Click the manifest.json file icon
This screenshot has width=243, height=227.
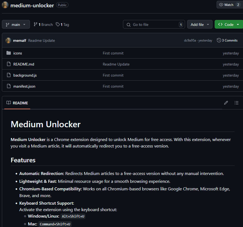(9, 86)
